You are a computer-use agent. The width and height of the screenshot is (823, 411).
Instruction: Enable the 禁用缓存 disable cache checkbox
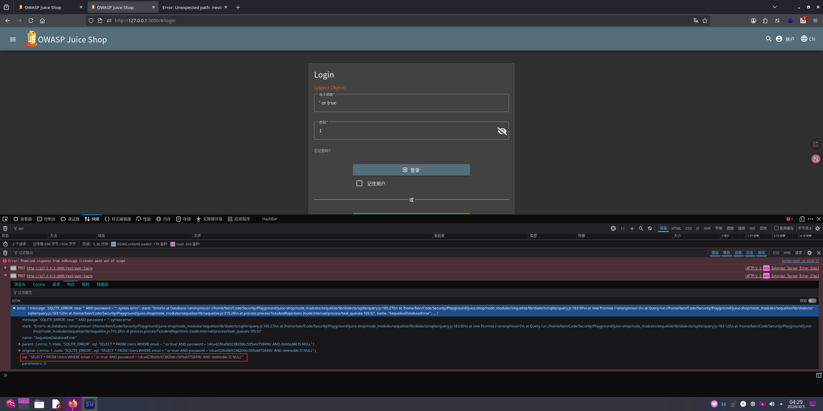click(x=776, y=228)
